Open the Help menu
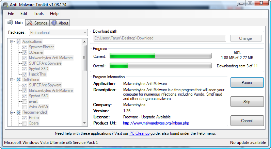This screenshot has width=271, height=149. point(54,14)
